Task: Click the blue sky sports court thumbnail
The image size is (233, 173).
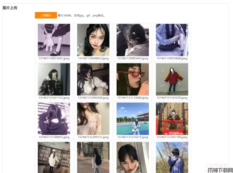Action: (132, 119)
